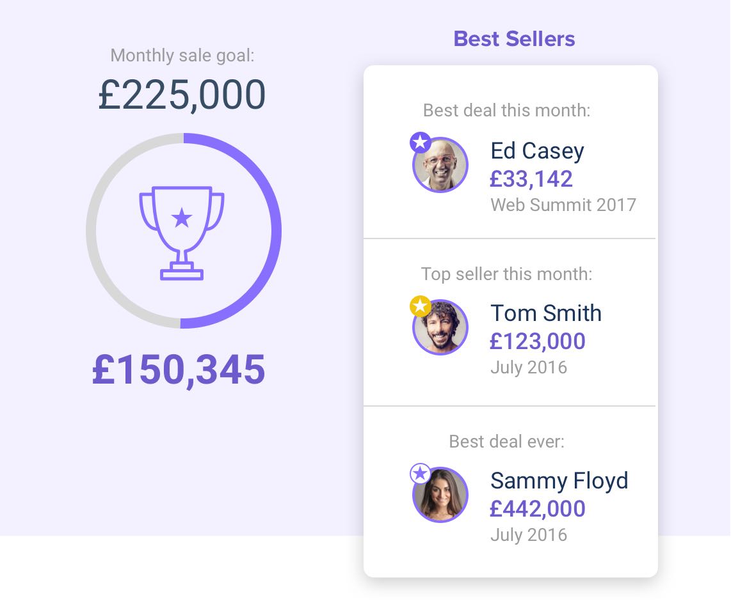Click the Web Summit 2017 deal label
731x601 pixels.
point(563,205)
